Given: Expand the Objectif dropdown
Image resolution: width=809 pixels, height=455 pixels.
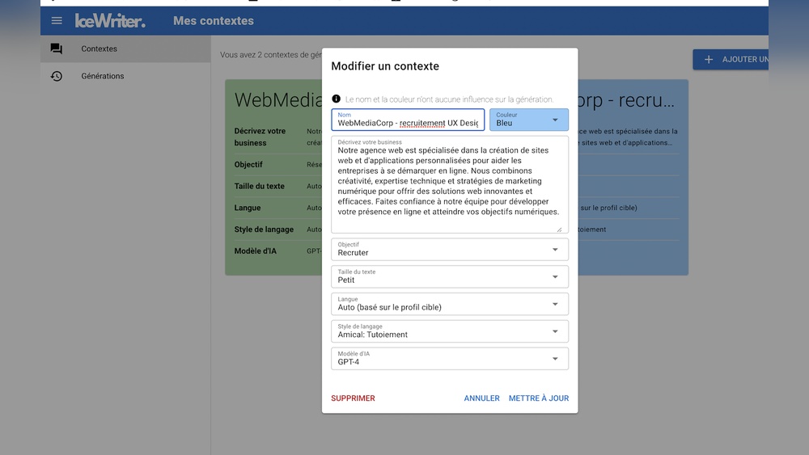Looking at the screenshot, I should [450, 250].
